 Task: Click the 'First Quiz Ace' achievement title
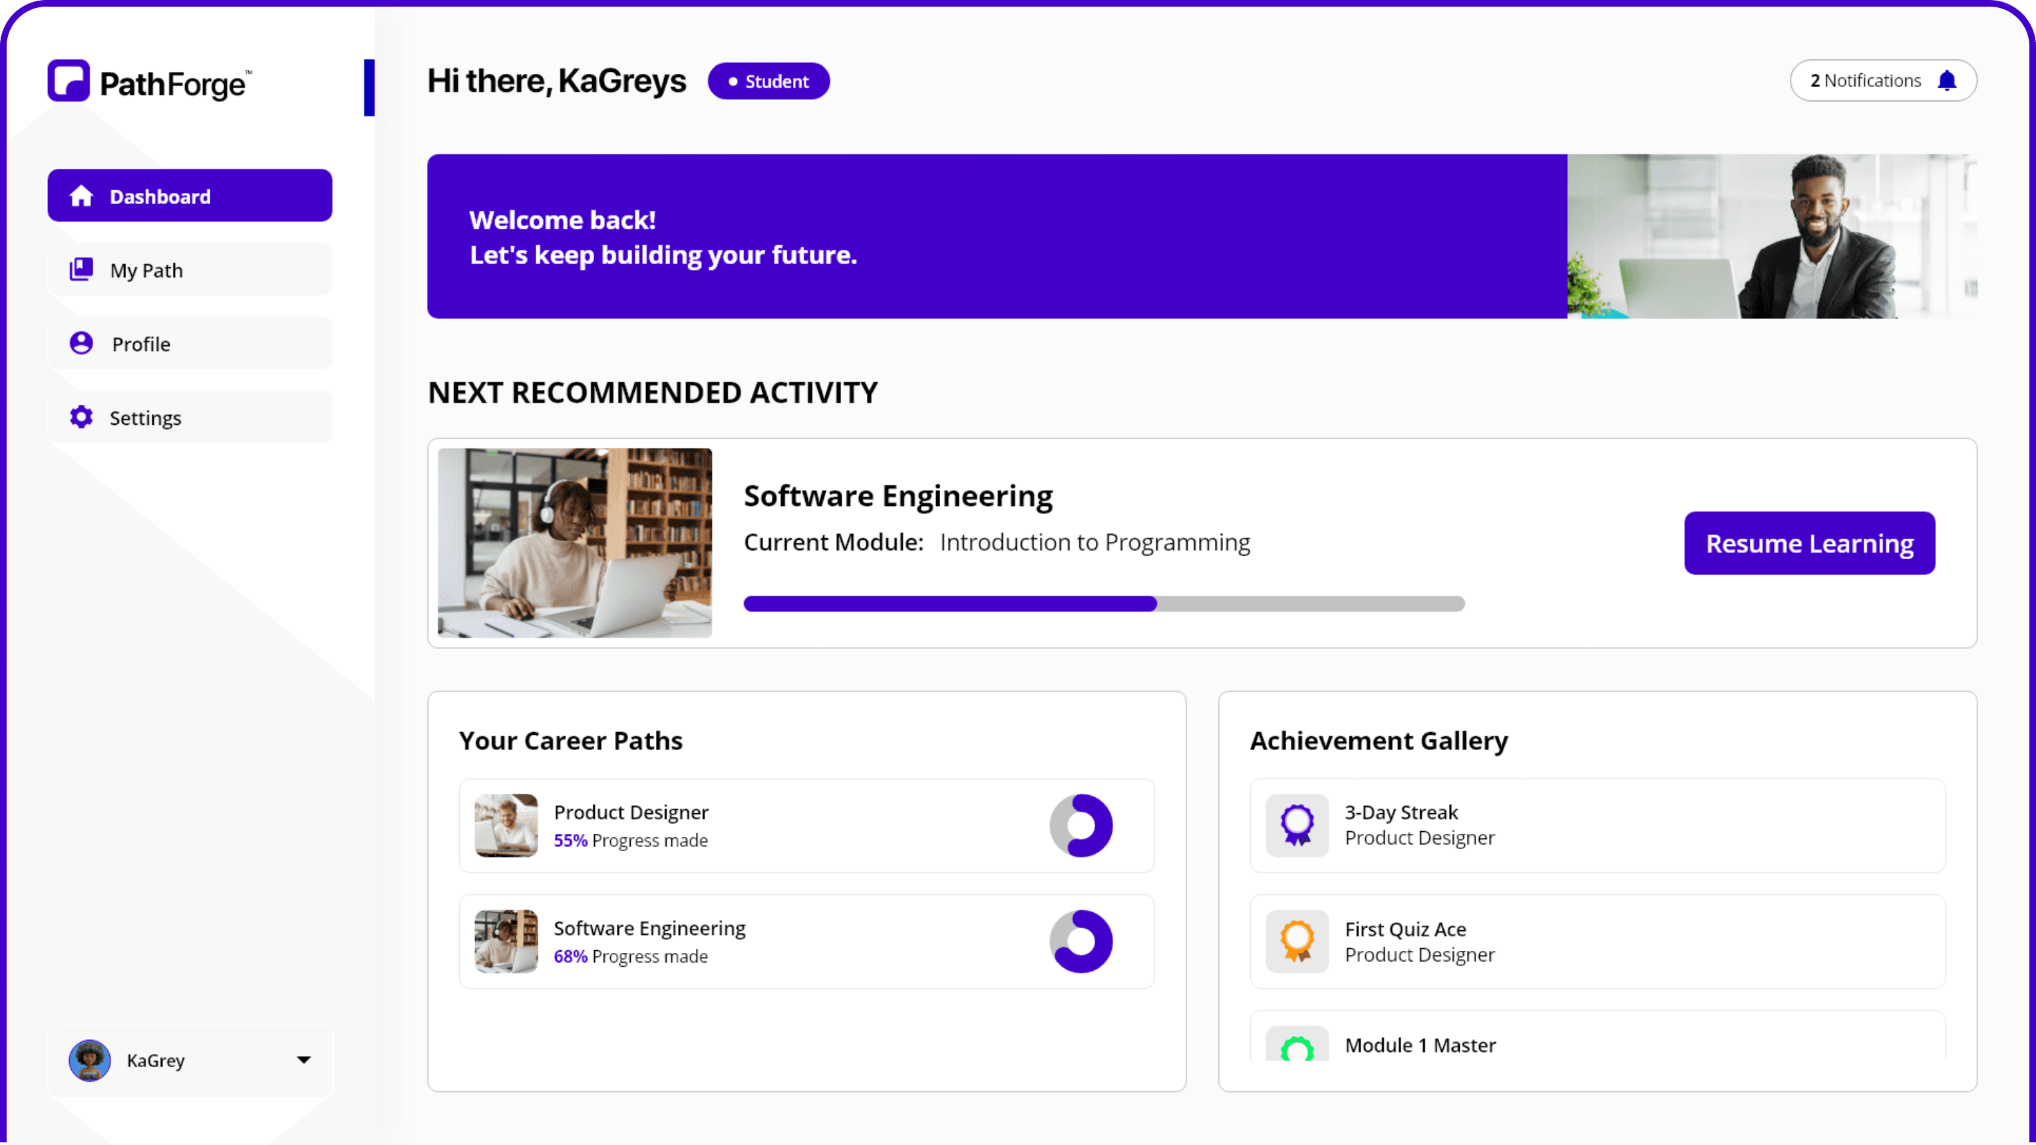coord(1405,930)
